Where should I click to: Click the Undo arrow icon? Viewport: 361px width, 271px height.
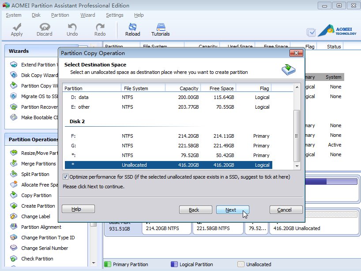tap(72, 27)
